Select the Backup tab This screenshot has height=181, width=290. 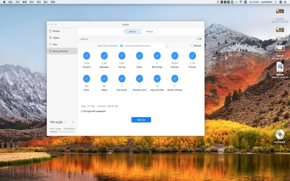point(132,32)
